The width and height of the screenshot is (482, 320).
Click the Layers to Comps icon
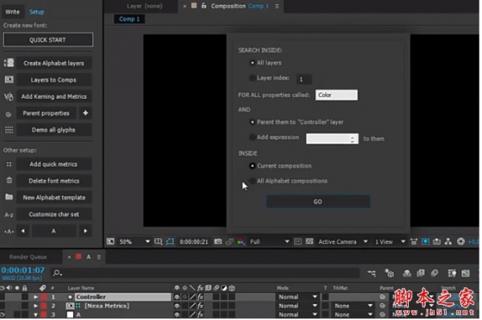click(x=9, y=79)
